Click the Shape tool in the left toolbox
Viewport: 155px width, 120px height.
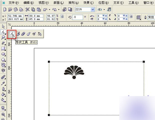tap(3, 32)
